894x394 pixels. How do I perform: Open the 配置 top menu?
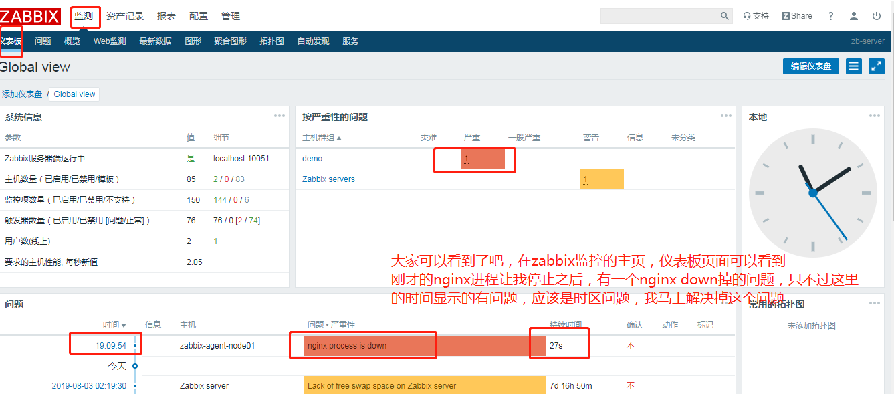199,16
